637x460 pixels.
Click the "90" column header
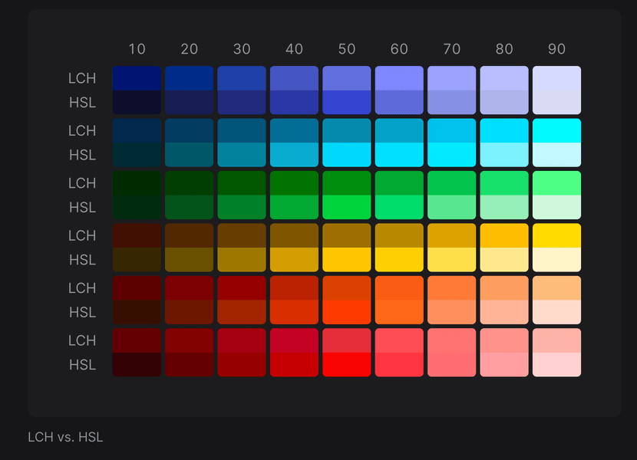pos(556,49)
